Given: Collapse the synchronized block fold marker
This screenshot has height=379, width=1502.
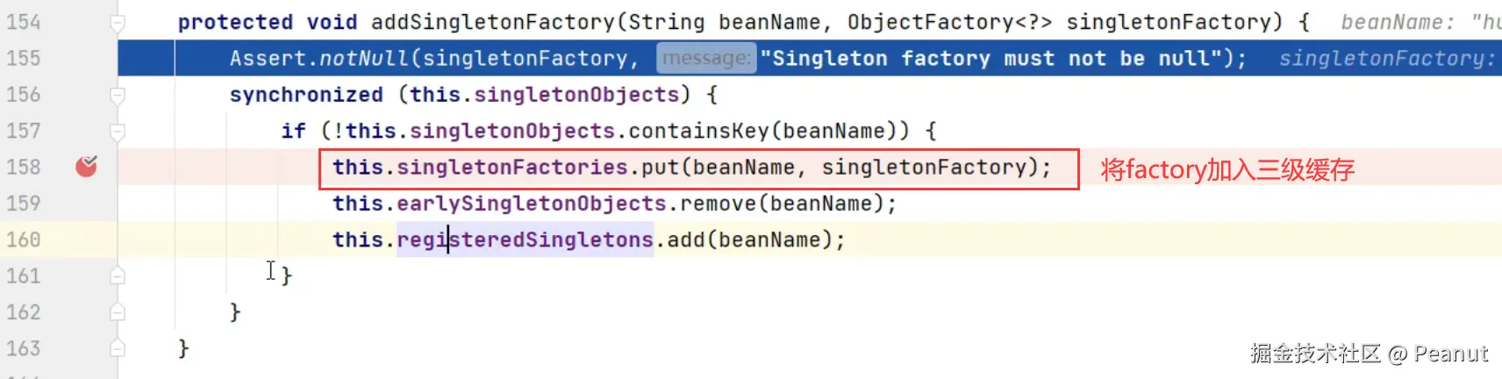Looking at the screenshot, I should (x=117, y=95).
